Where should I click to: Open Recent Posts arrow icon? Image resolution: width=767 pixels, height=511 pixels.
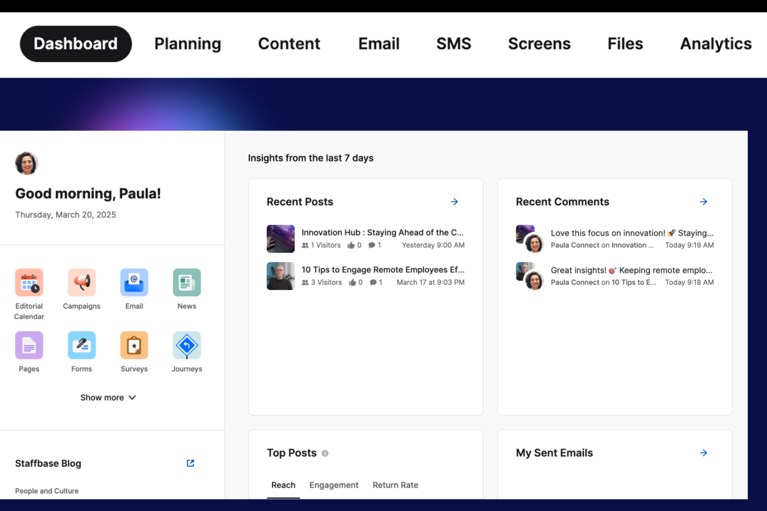tap(454, 201)
